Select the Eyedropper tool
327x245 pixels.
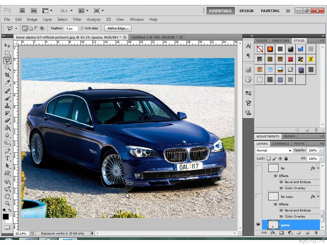pos(7,83)
